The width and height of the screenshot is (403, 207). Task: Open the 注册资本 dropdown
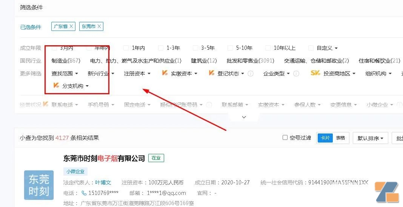[137, 74]
